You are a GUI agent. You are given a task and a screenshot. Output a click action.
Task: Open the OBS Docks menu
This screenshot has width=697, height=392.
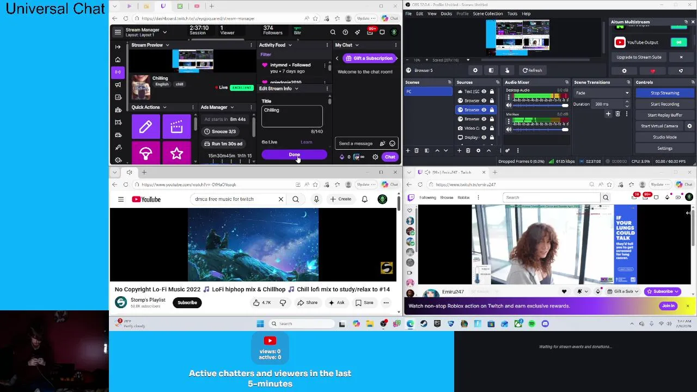tap(446, 14)
